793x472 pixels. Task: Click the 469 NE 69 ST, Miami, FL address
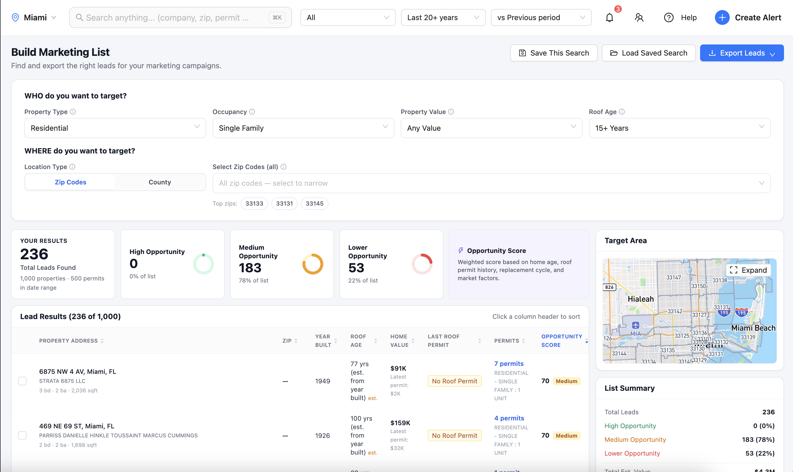point(77,426)
